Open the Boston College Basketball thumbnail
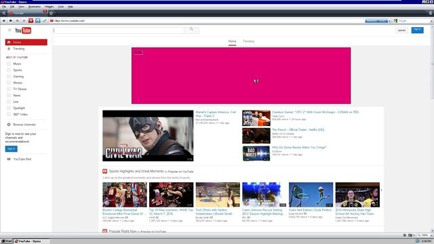The image size is (434, 244). pyautogui.click(x=125, y=195)
